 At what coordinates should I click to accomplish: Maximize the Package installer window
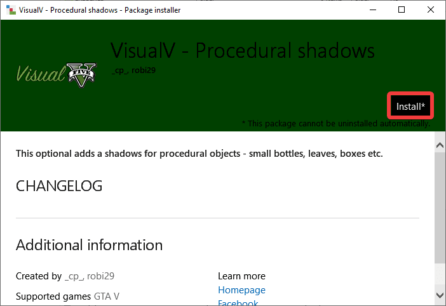(402, 10)
